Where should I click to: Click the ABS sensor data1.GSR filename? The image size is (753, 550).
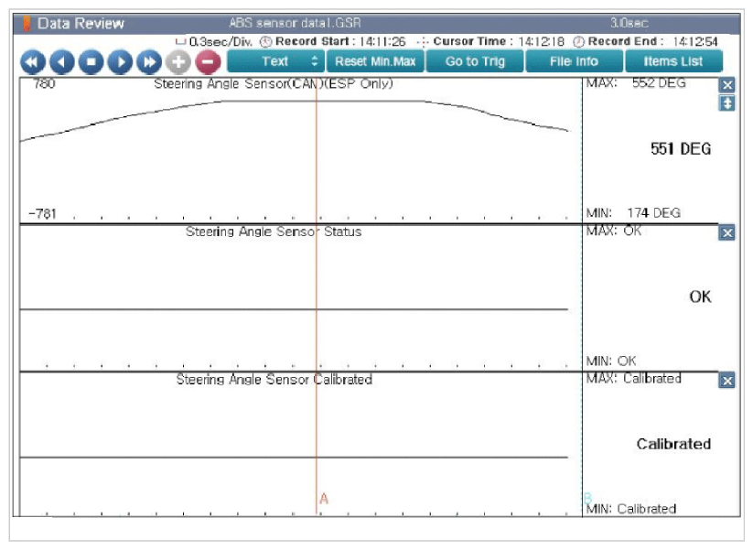pos(295,23)
